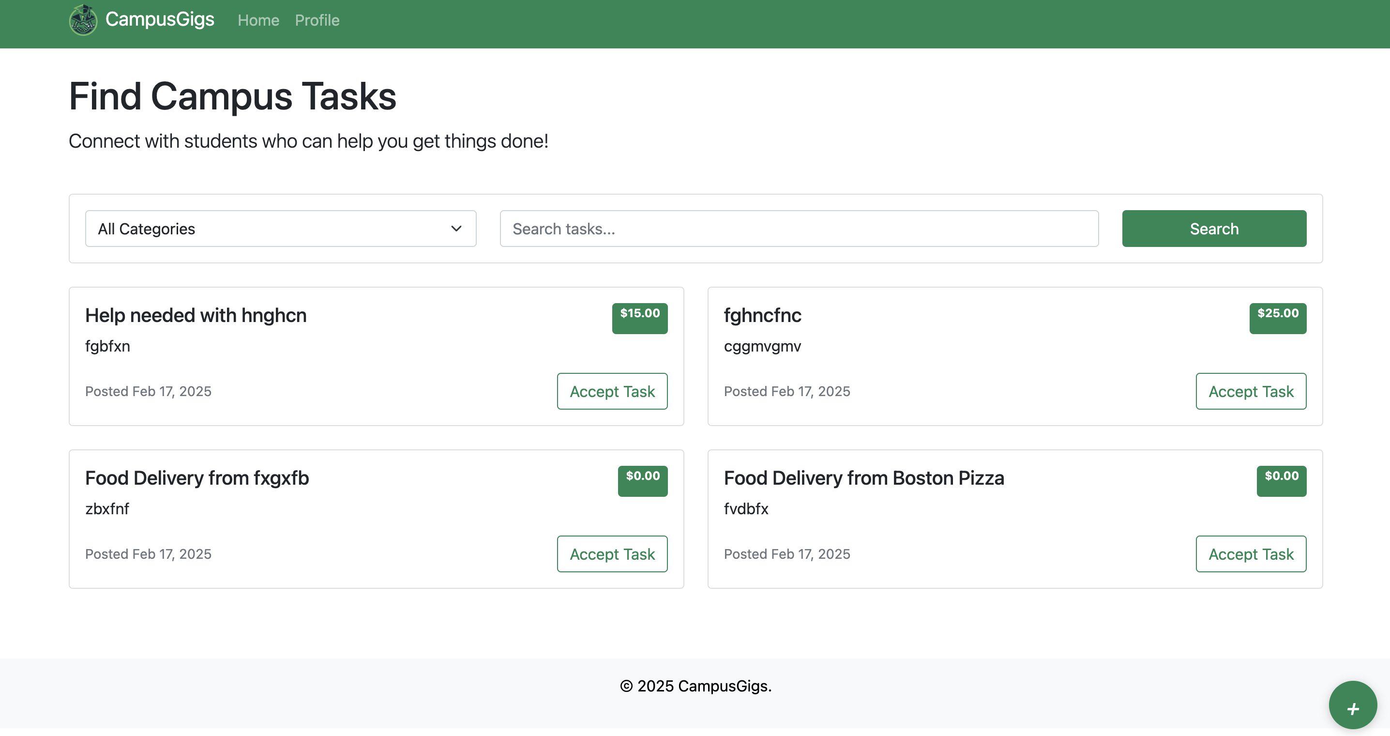
Task: Click the CampusGigs handshake logo icon
Action: (83, 20)
